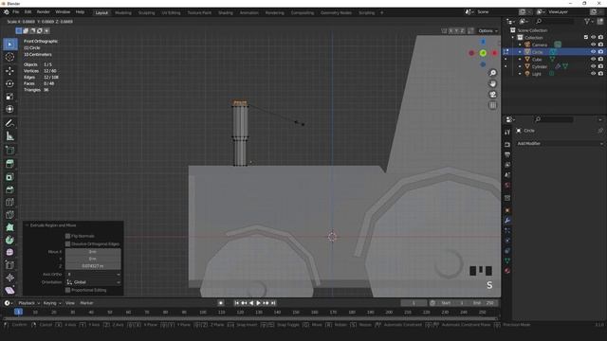The width and height of the screenshot is (607, 341).
Task: Collapse the Extrude Region and Move panel
Action: click(27, 225)
